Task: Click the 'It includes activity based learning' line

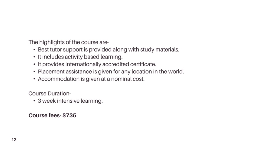Action: [80, 57]
